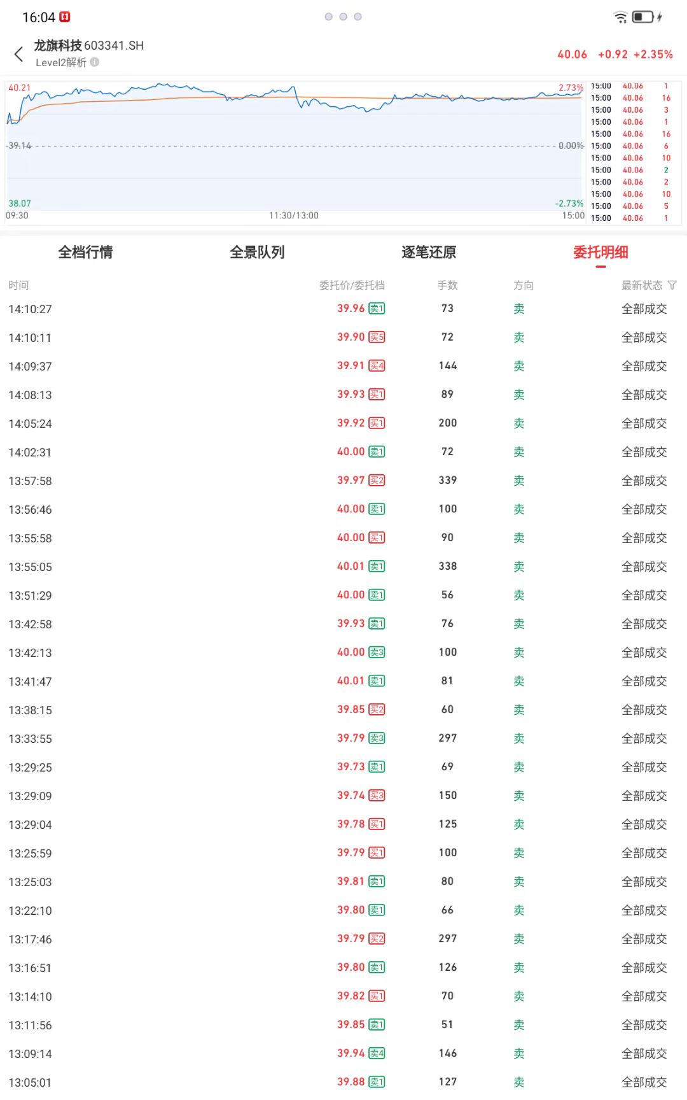This screenshot has width=687, height=1100.
Task: Switch to the 全档行情 tab
Action: pyautogui.click(x=86, y=252)
